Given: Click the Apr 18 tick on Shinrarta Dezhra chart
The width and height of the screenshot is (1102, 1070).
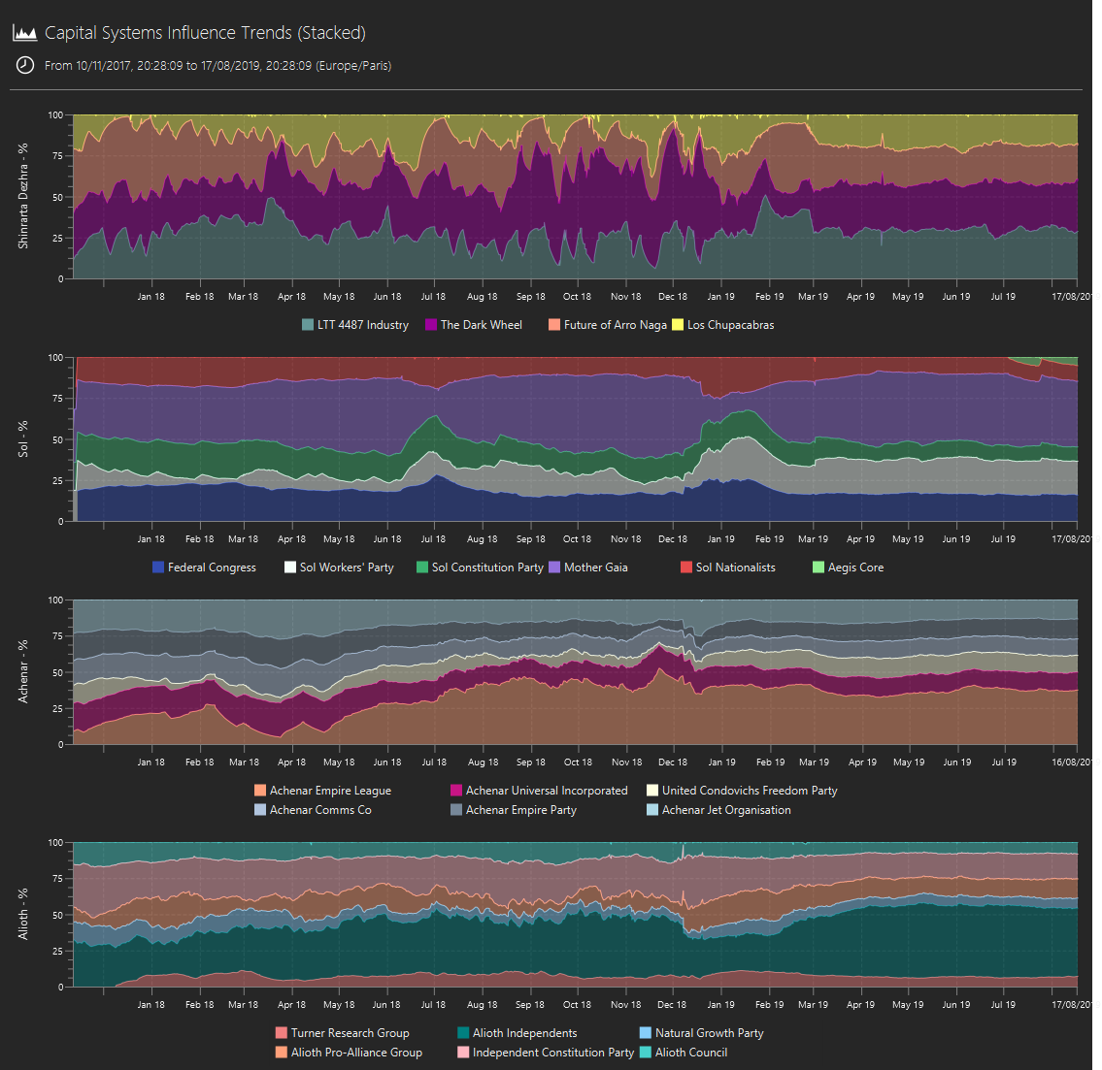Looking at the screenshot, I should pyautogui.click(x=291, y=296).
